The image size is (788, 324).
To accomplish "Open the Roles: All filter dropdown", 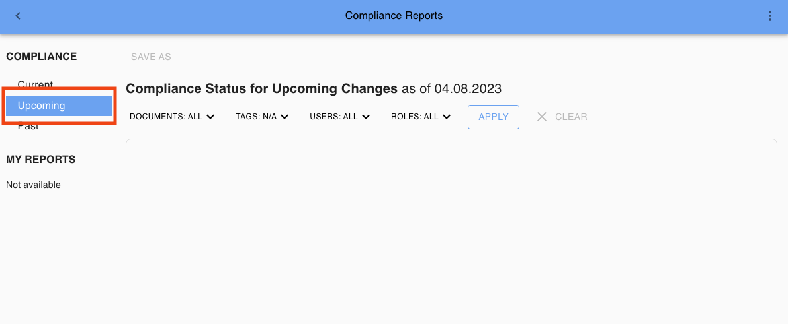I will pos(421,117).
